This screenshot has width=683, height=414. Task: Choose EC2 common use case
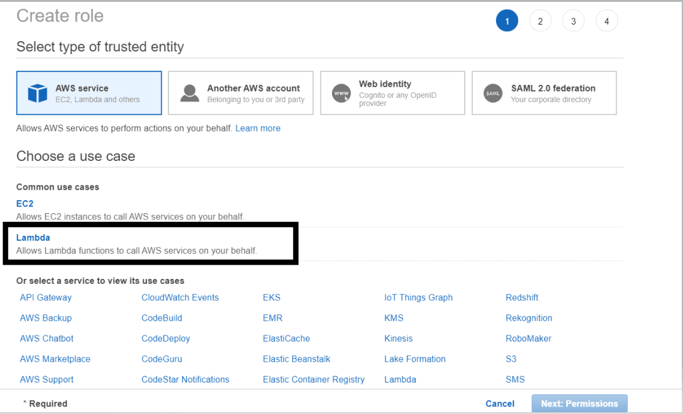25,204
